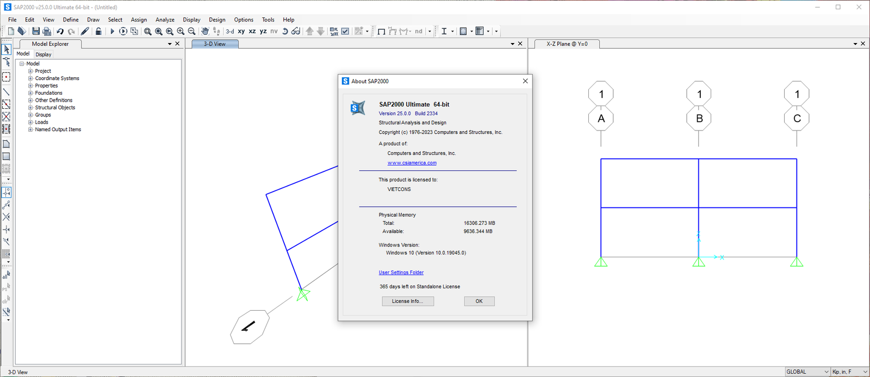Set the view to the yz plane

pyautogui.click(x=263, y=32)
